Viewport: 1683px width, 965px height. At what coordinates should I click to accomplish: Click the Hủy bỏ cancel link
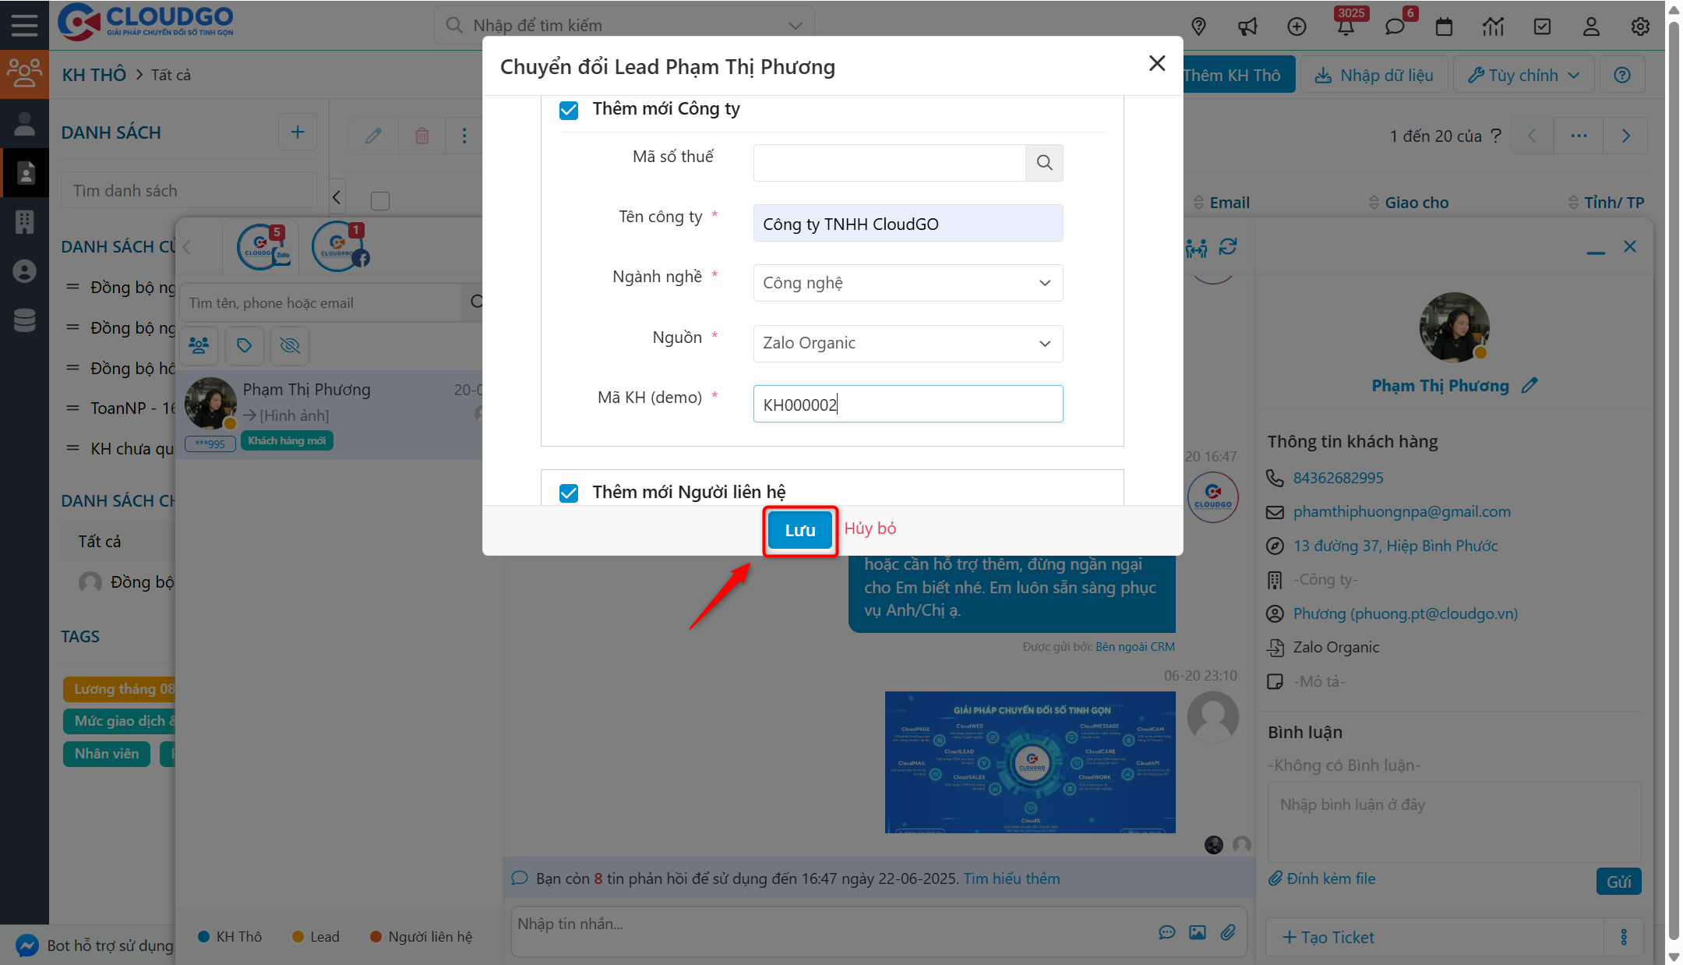click(870, 528)
